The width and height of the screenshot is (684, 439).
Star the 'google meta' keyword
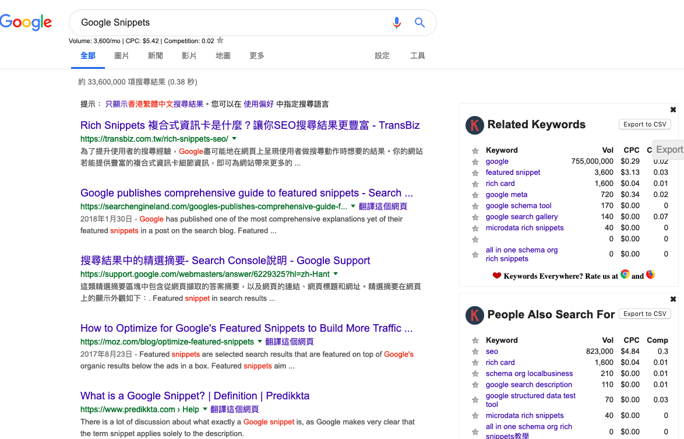(x=475, y=195)
